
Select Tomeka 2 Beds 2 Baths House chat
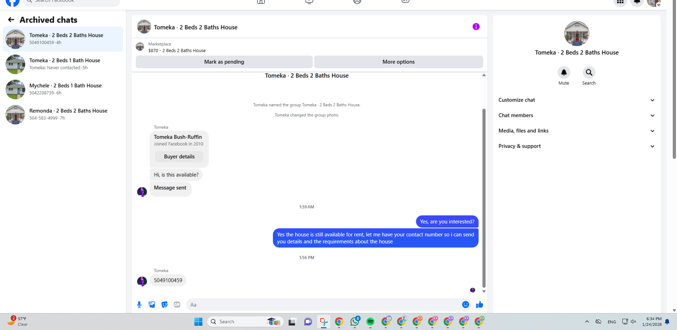63,39
